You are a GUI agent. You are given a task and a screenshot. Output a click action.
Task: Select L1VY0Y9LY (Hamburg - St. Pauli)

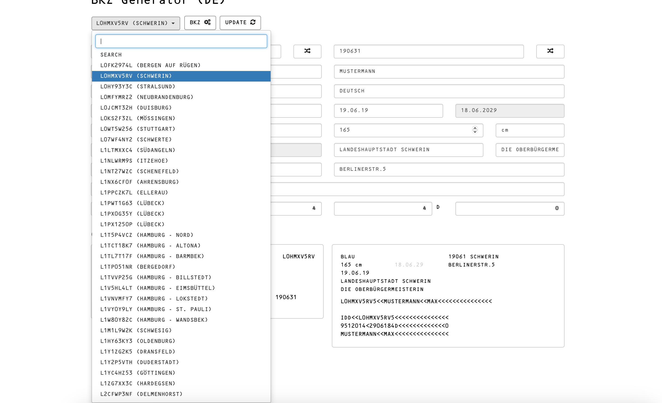pyautogui.click(x=181, y=309)
